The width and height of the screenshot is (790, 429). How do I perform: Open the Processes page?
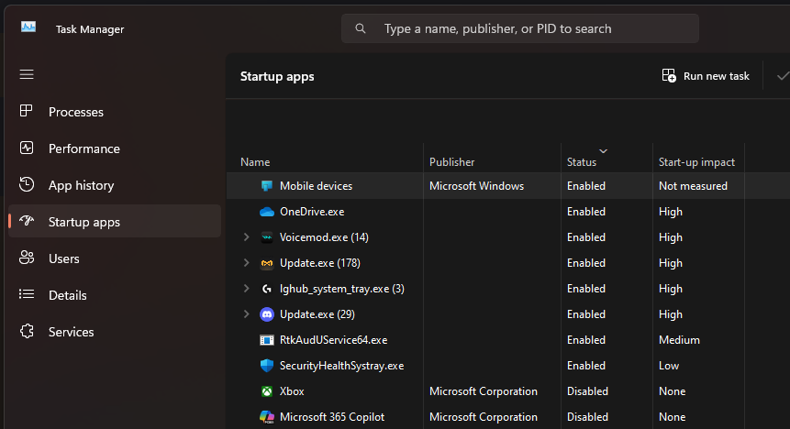pos(75,112)
